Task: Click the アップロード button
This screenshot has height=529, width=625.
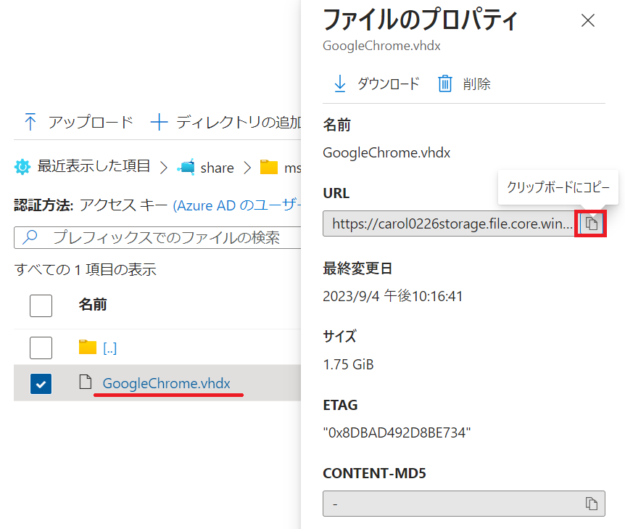Action: tap(78, 122)
